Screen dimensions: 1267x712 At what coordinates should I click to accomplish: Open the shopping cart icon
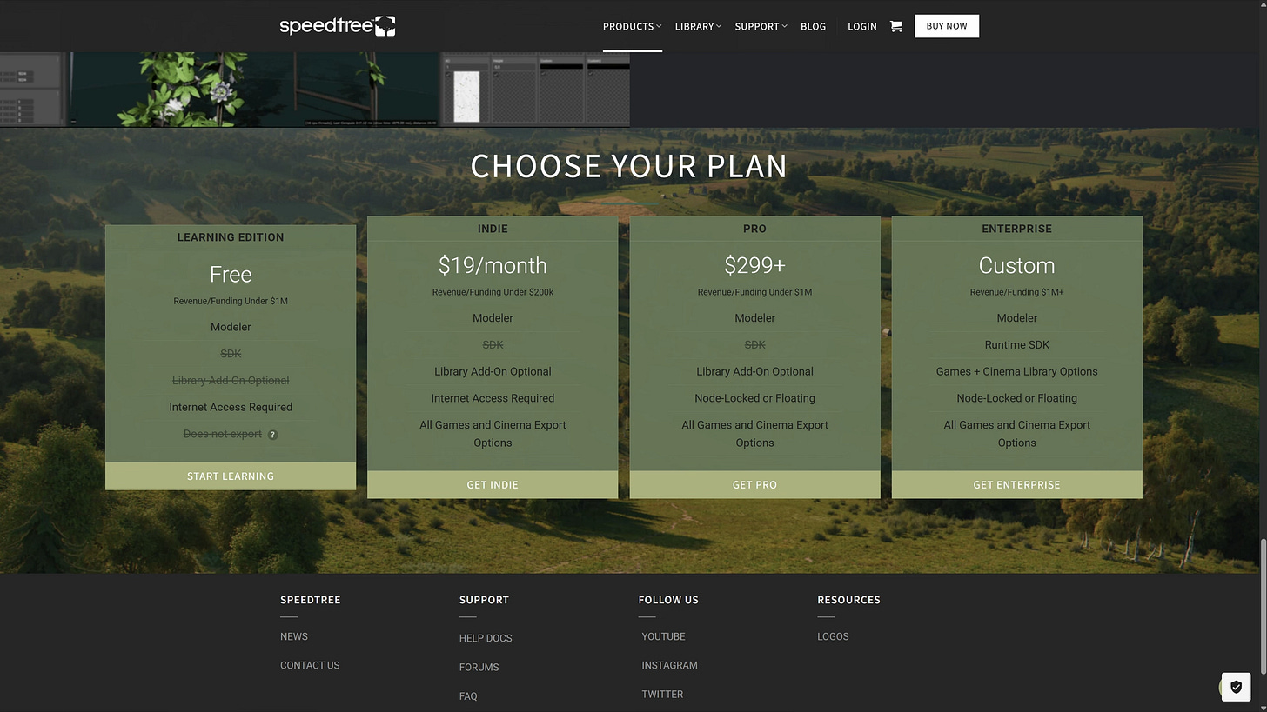[x=895, y=26]
